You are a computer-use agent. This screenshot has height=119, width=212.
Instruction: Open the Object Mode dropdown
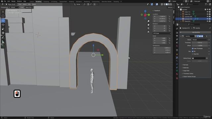coord(11,4)
